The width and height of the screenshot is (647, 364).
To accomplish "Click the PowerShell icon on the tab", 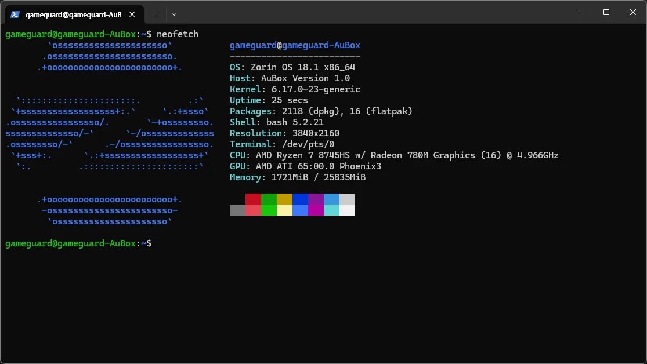I will pos(15,14).
